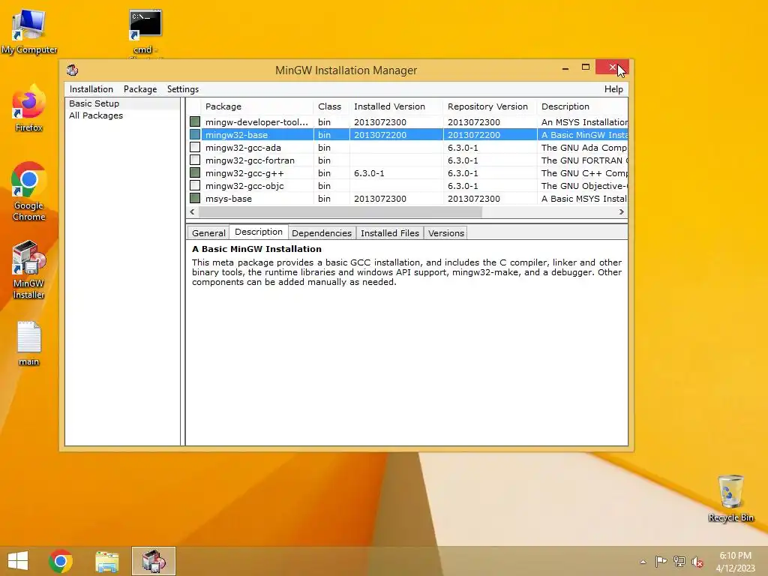The height and width of the screenshot is (576, 768).
Task: Select the main text file on desktop
Action: [x=29, y=343]
